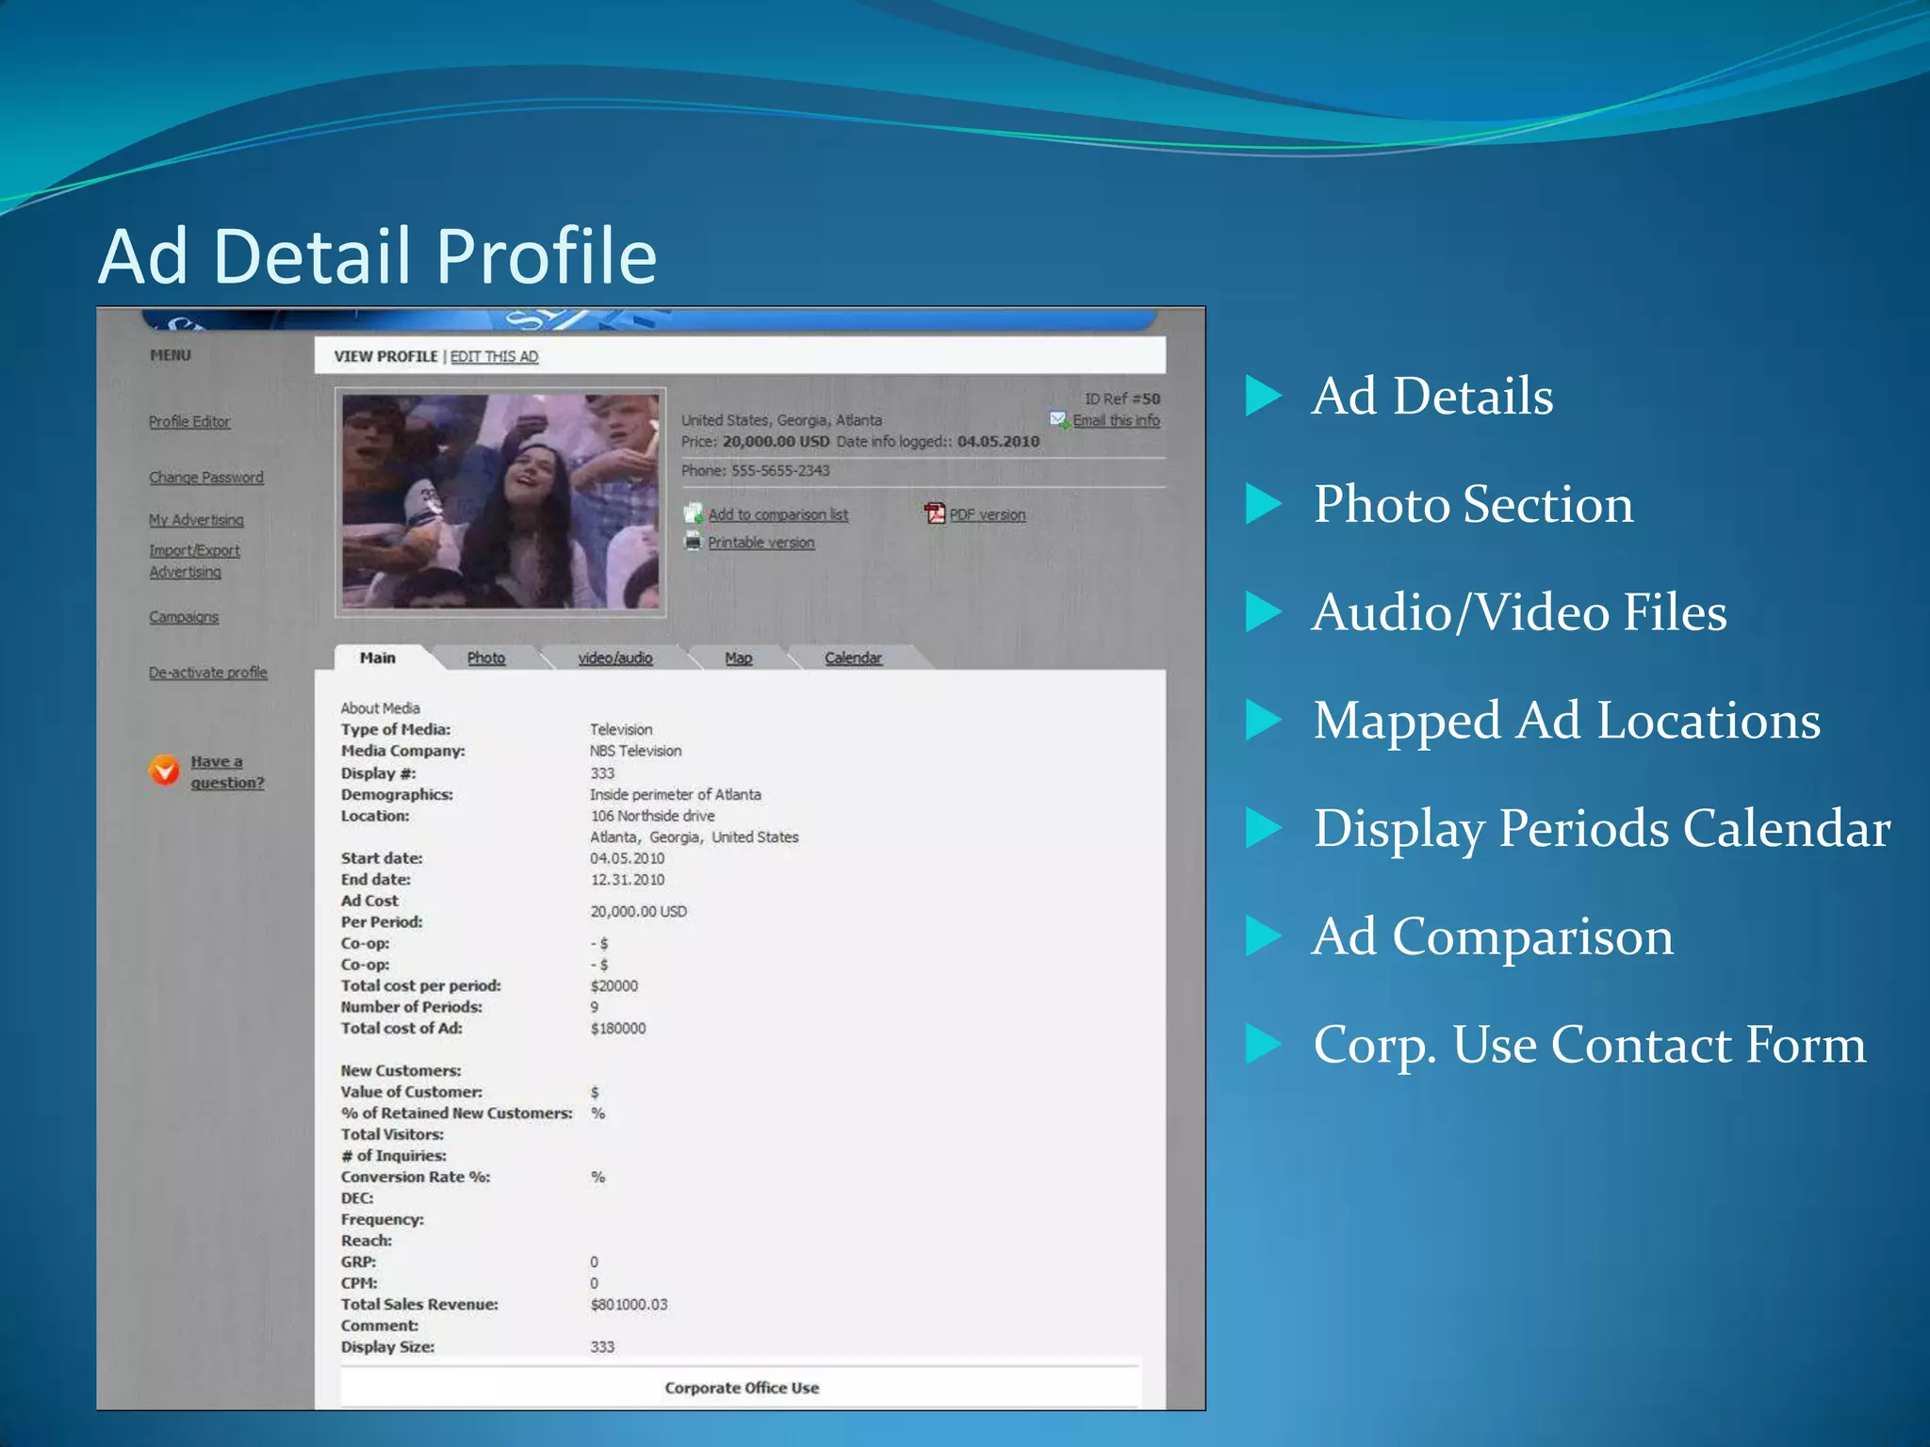Click the Corporate Office Use bar
The height and width of the screenshot is (1447, 1930).
[742, 1388]
